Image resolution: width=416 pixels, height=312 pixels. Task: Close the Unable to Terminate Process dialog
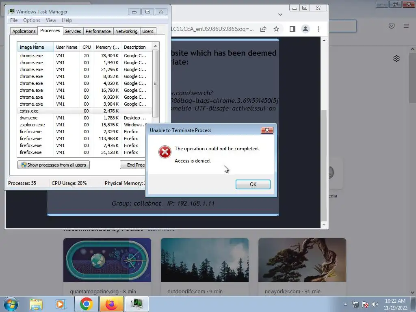pyautogui.click(x=267, y=130)
